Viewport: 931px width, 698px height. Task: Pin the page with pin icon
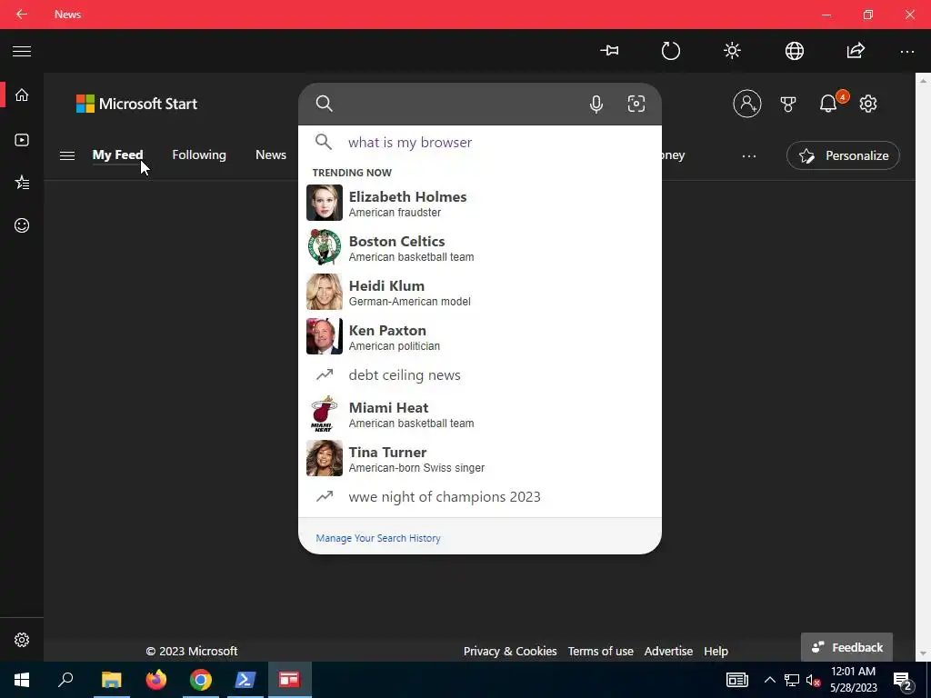609,51
